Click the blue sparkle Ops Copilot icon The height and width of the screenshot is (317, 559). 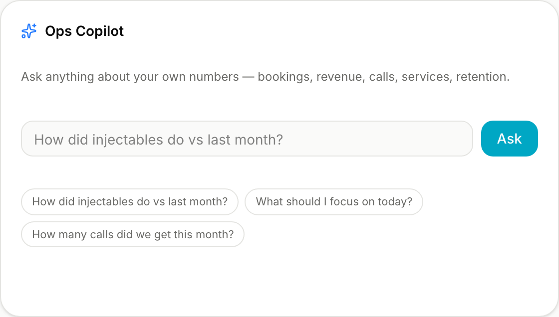(x=29, y=31)
